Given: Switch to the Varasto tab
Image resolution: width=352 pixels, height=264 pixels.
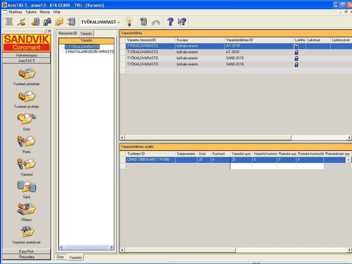Looking at the screenshot, I should (86, 33).
